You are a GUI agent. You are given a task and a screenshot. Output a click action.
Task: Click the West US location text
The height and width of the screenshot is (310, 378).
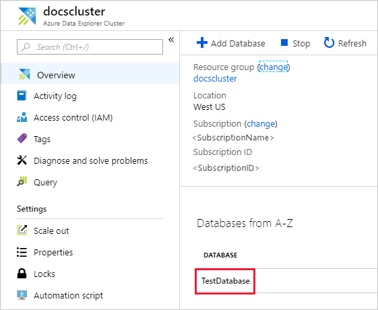click(210, 106)
